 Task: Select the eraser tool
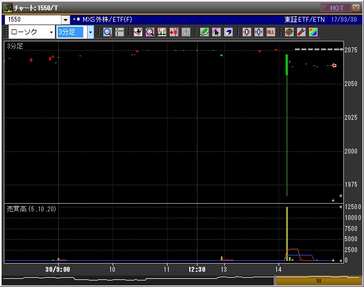[x=229, y=32]
